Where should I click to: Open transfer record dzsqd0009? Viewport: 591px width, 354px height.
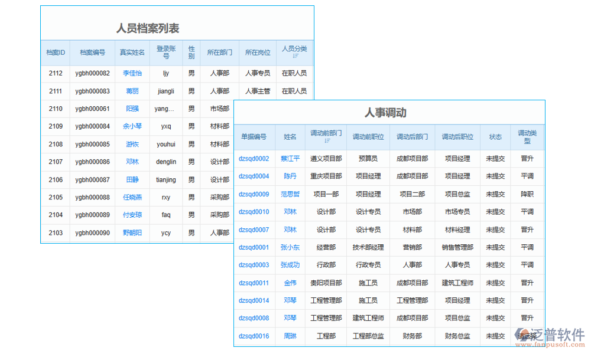254,194
